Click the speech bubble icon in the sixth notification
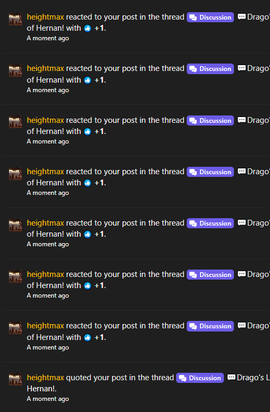Screen dimensions: 270x412 pos(241,274)
